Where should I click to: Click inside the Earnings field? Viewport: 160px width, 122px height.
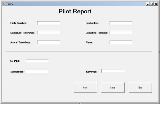point(113,71)
